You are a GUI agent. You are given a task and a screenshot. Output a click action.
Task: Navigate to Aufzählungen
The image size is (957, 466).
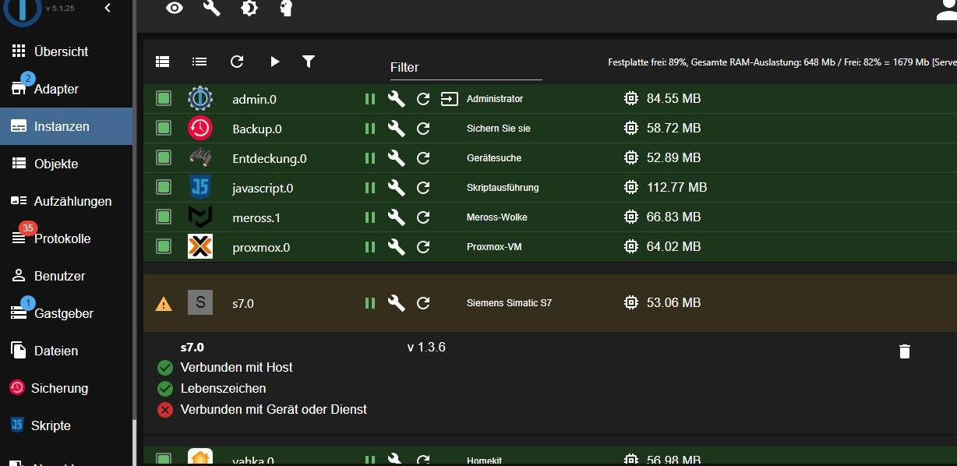66,201
